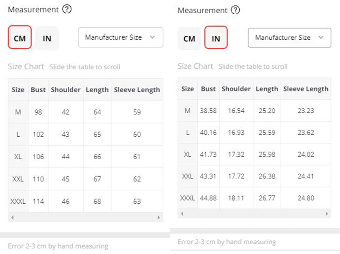Screen dimensions: 340x254
Task: Click chevron arrow of right Manufacturer Size box
Action: (321, 37)
